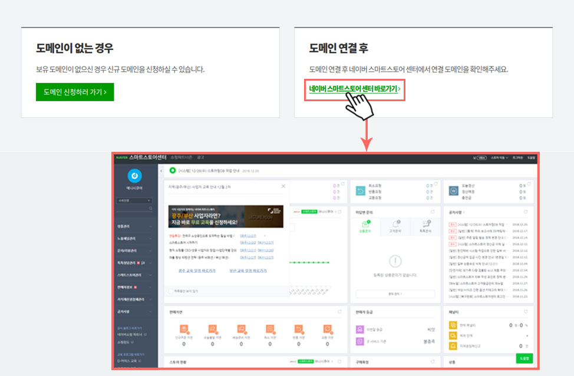Click the 문의 관리 button below empty message
574x376 pixels.
(395, 294)
